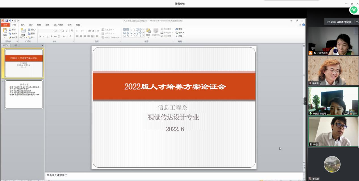Click the File (文件) button
The height and width of the screenshot is (181, 359).
coord(5,25)
